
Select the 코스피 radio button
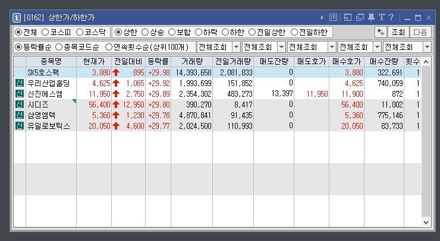pos(45,32)
